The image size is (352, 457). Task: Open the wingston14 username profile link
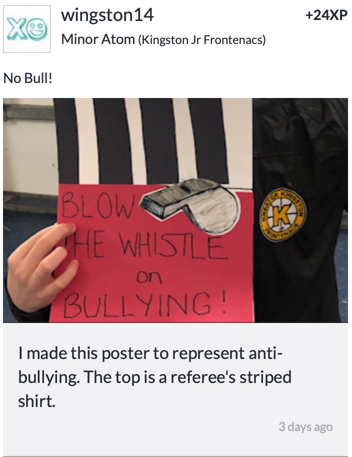coord(107,15)
